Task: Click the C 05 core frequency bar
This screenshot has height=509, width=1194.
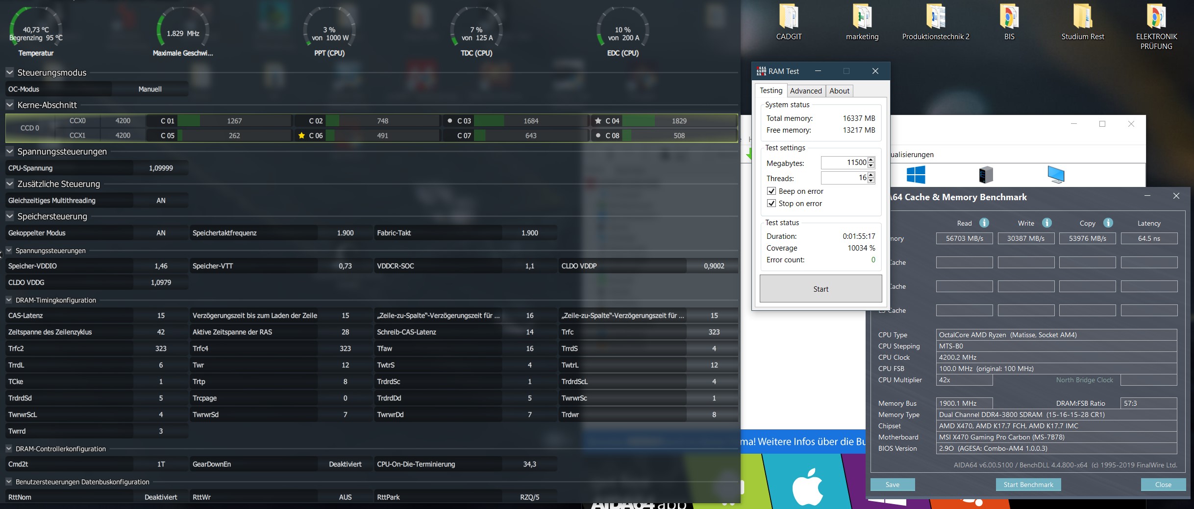Action: [x=234, y=136]
